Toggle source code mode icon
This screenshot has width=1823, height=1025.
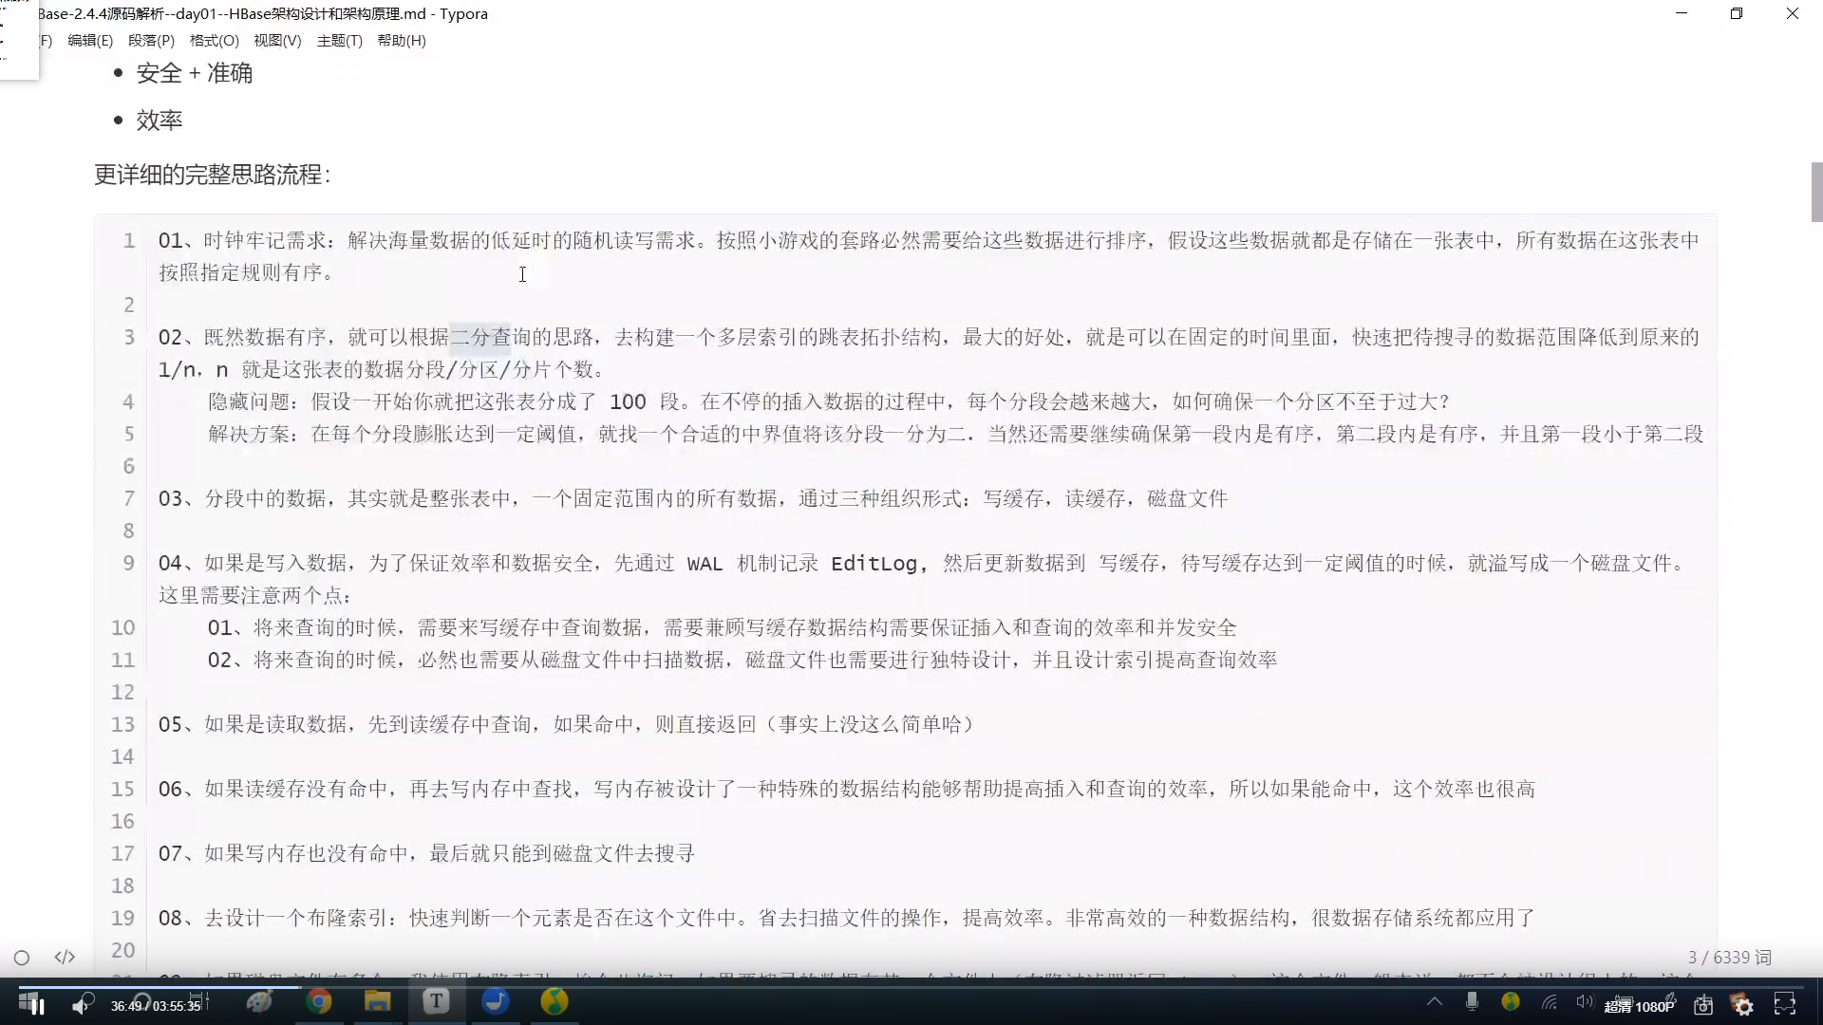coord(65,957)
